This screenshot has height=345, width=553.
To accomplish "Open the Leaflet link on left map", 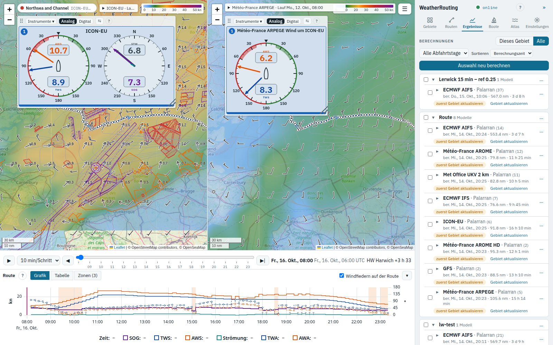I will (119, 247).
